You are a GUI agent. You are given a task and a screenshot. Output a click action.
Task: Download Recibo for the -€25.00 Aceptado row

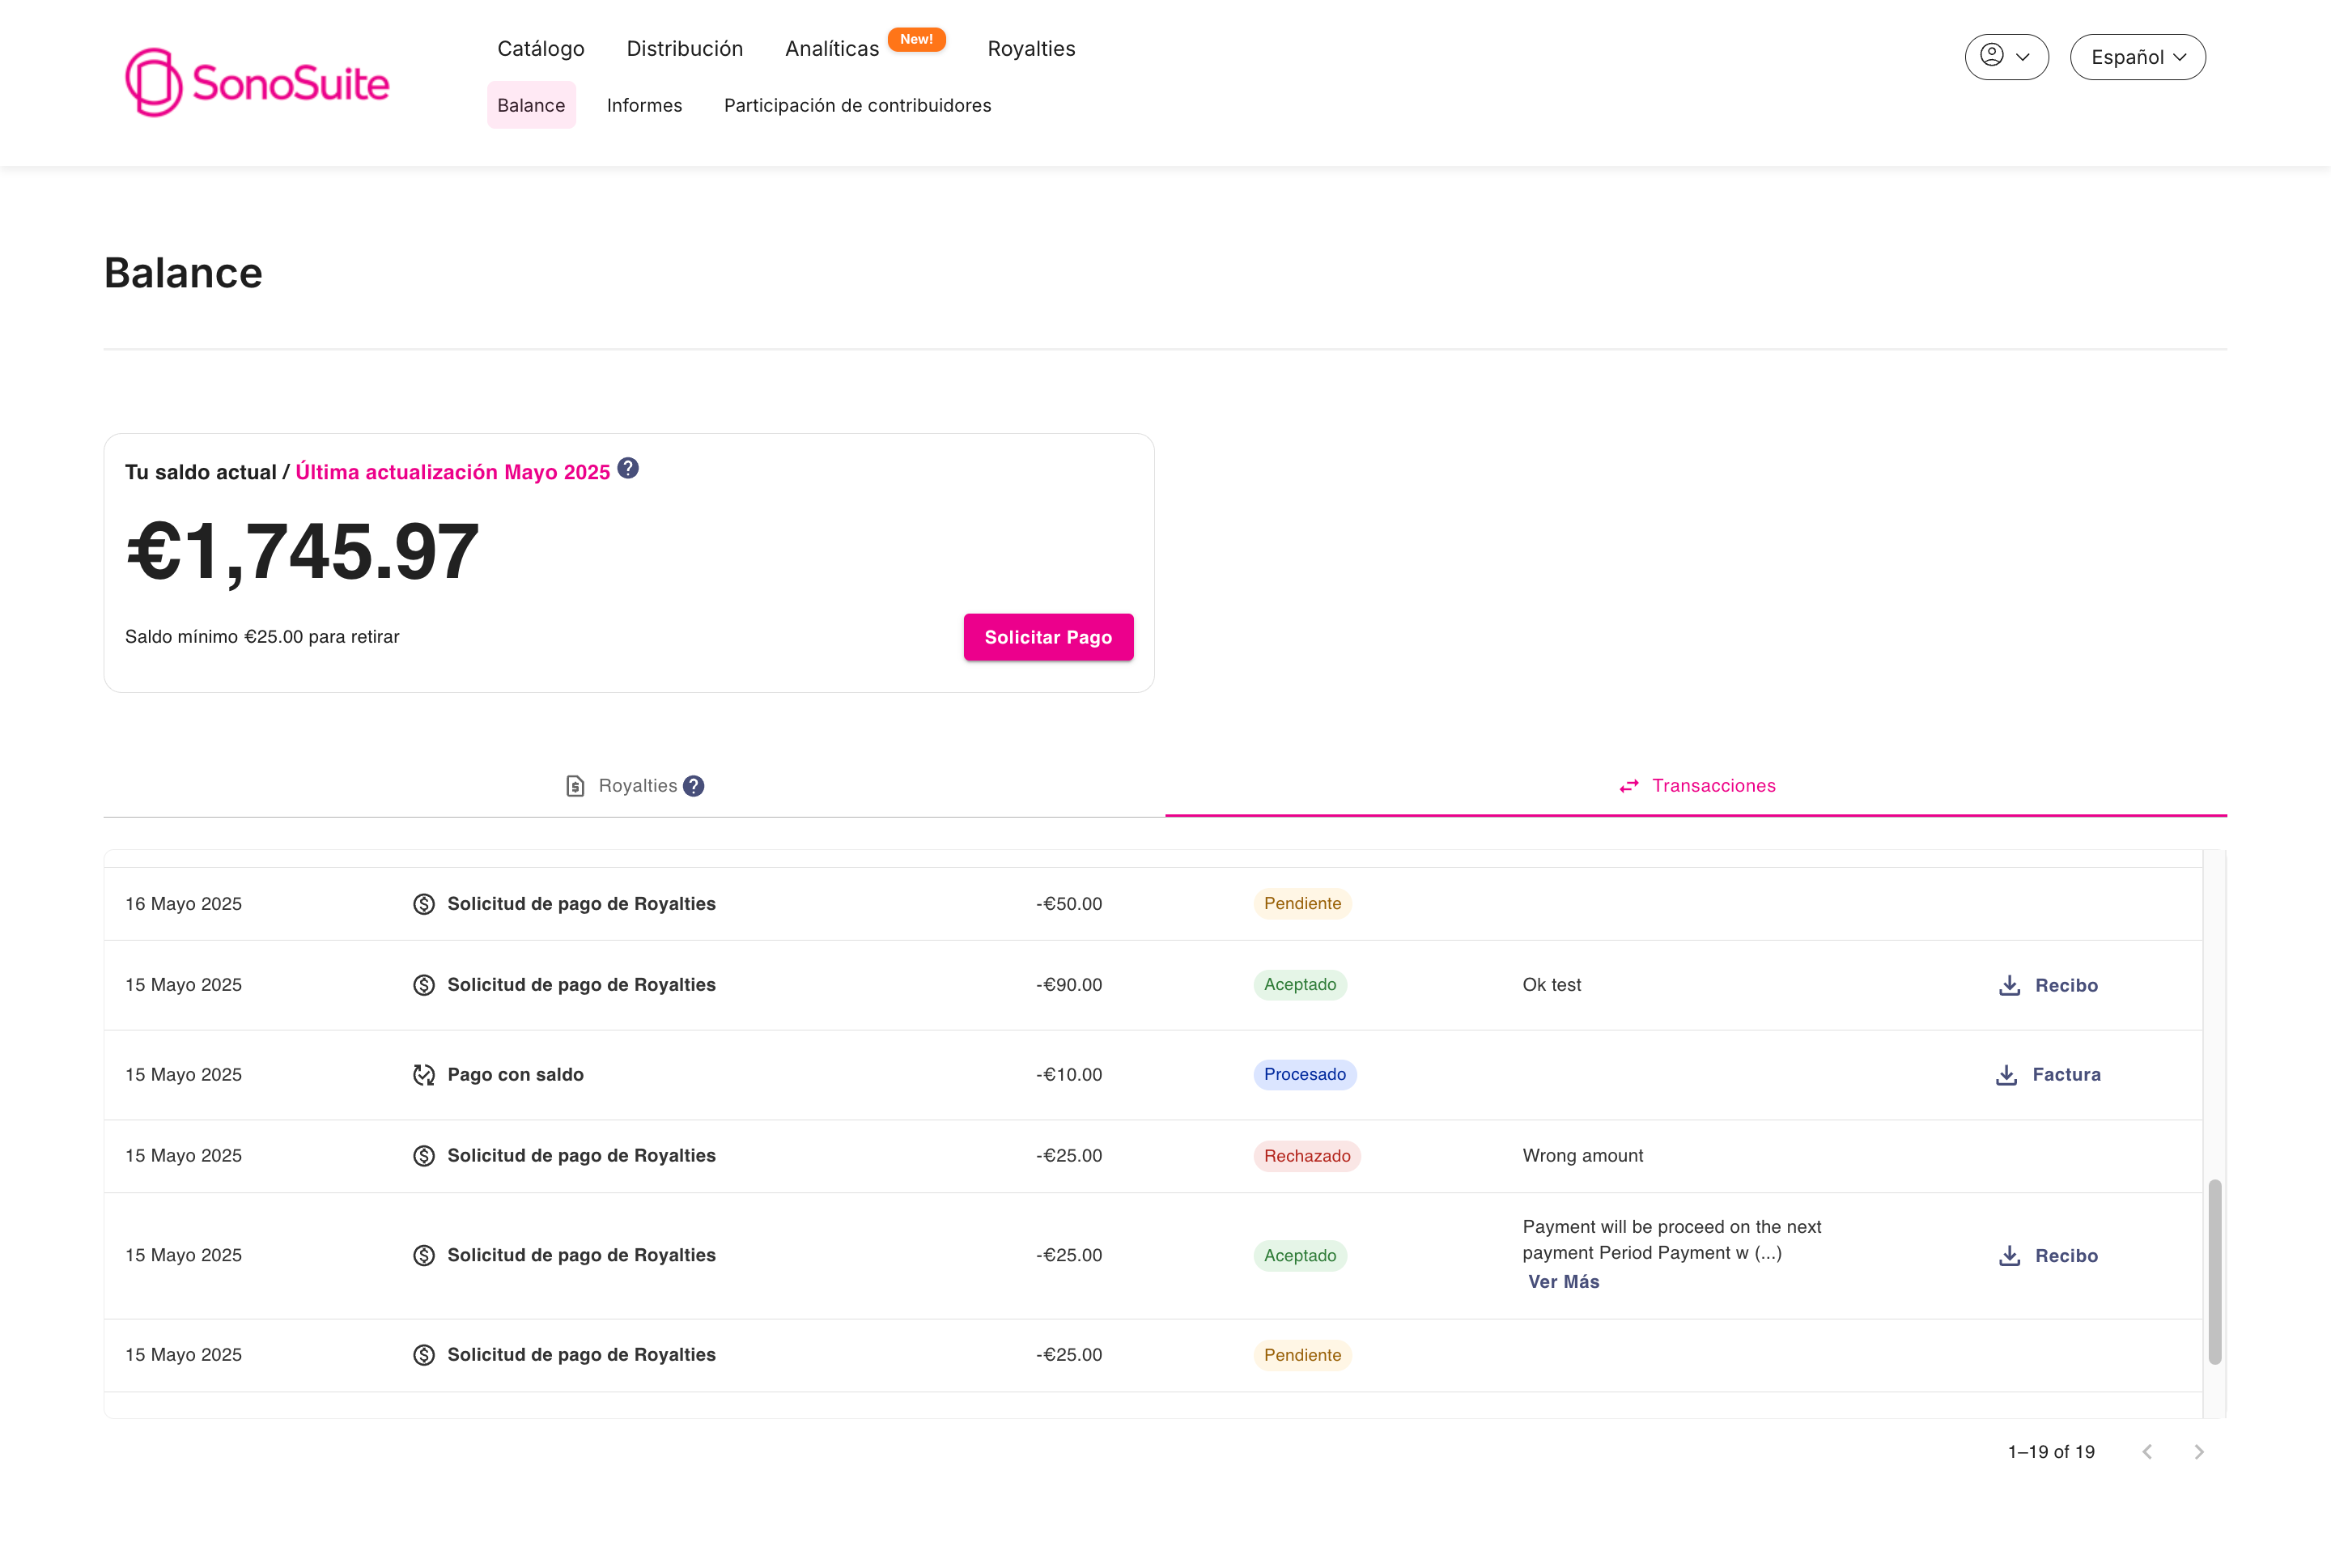click(2047, 1256)
